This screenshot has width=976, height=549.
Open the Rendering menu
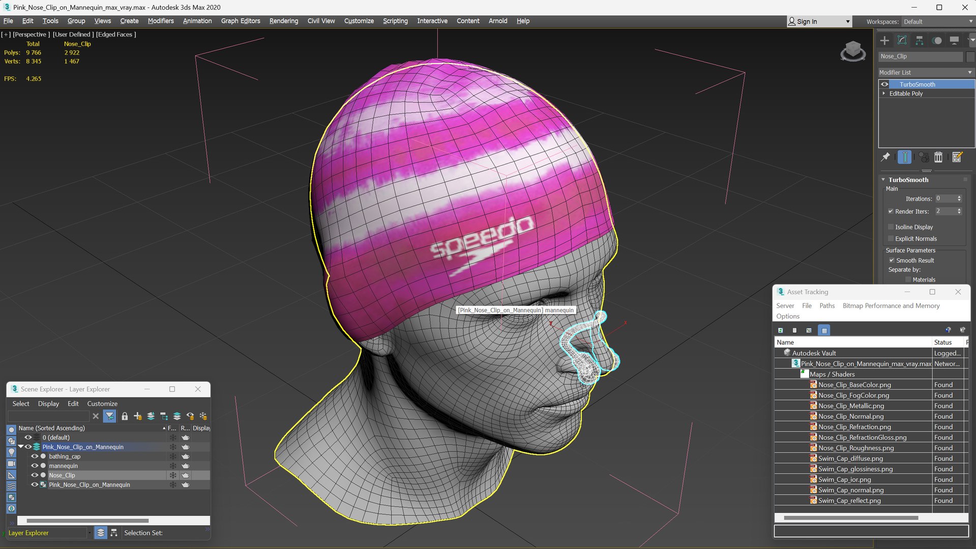pos(284,21)
